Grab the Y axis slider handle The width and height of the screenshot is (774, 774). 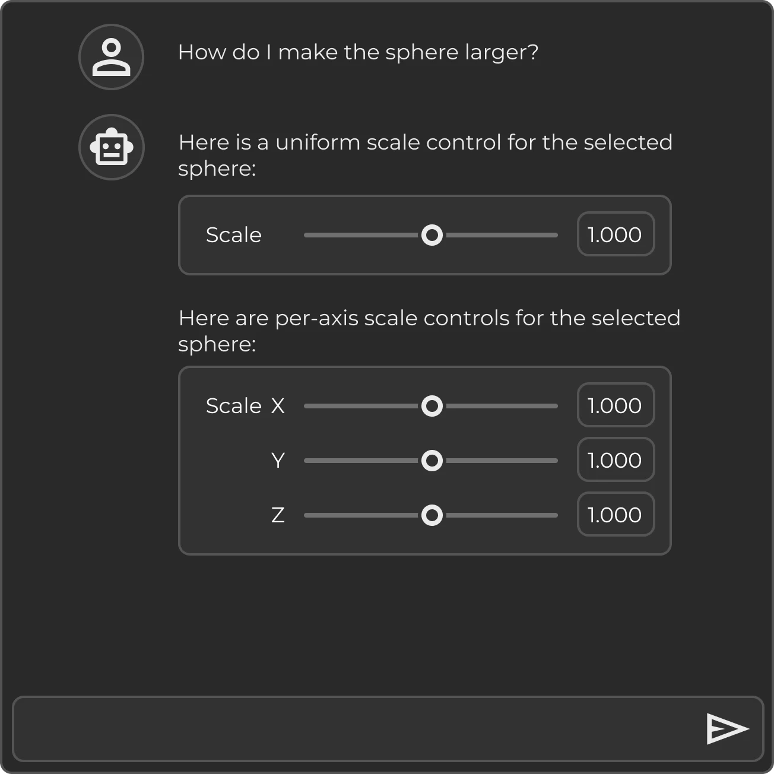point(432,461)
